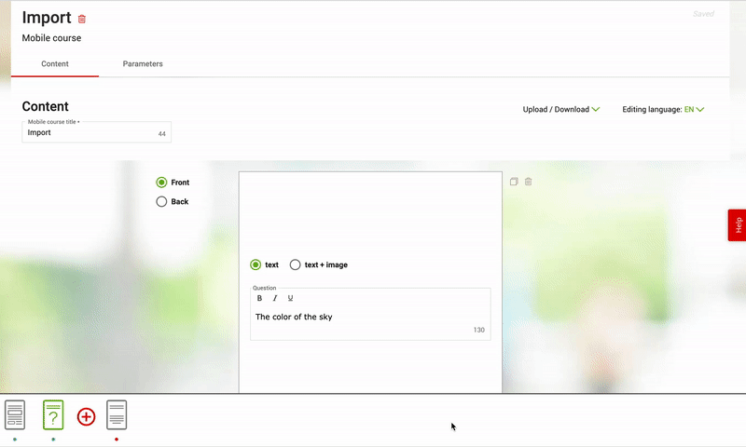Viewport: 746px width, 447px height.
Task: Click into the Question text area
Action: pos(370,317)
